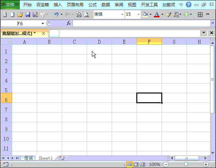Image resolution: width=216 pixels, height=168 pixels.
Task: Undo the last action
Action: pyautogui.click(x=57, y=14)
